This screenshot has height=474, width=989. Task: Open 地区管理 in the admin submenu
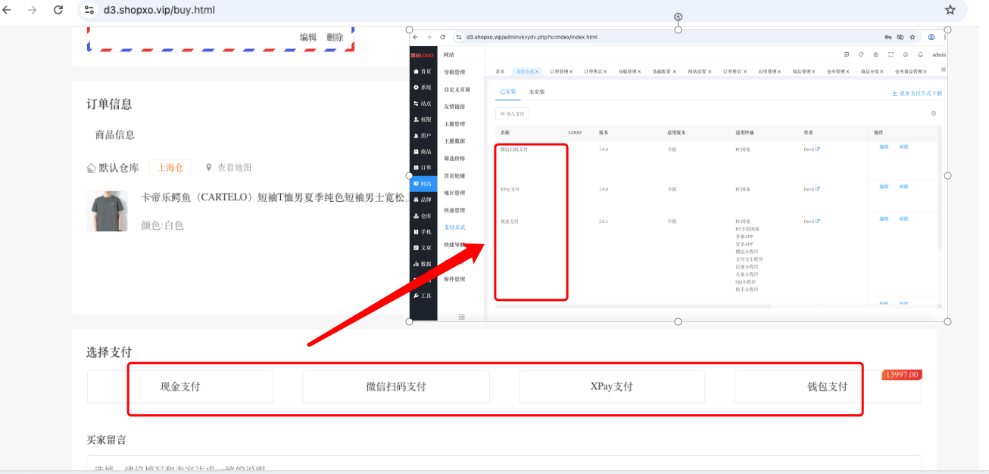[454, 193]
